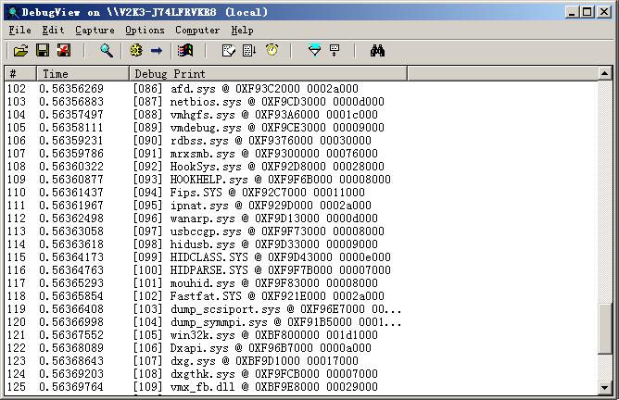Open the Help menu
Image resolution: width=619 pixels, height=400 pixels.
click(x=242, y=30)
